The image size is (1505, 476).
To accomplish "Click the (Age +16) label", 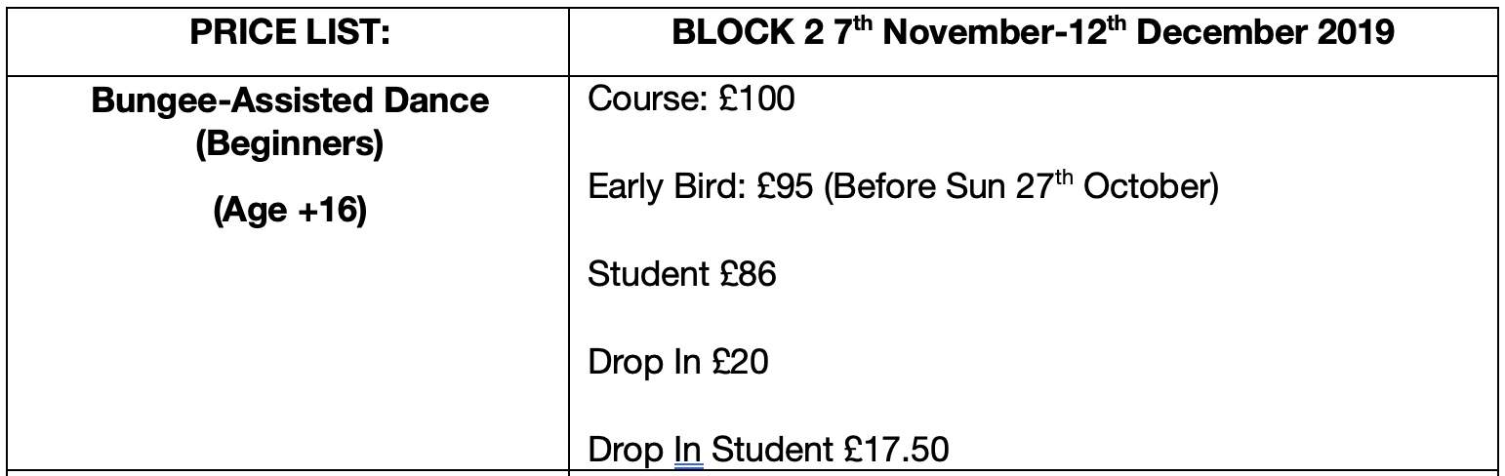I will pos(290,210).
